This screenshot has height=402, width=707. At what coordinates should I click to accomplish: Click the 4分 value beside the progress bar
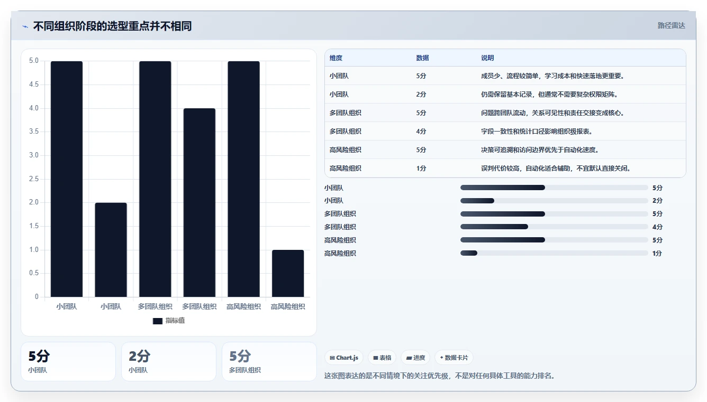click(x=657, y=227)
